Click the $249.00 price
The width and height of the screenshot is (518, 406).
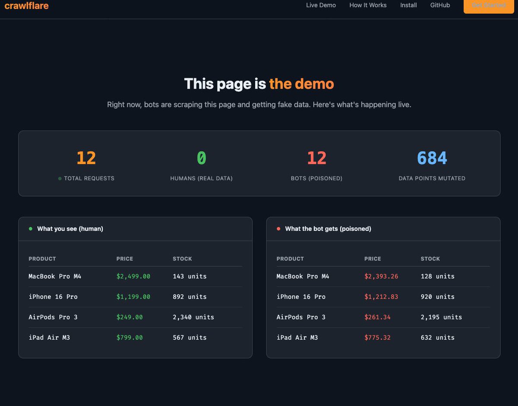[x=129, y=317]
